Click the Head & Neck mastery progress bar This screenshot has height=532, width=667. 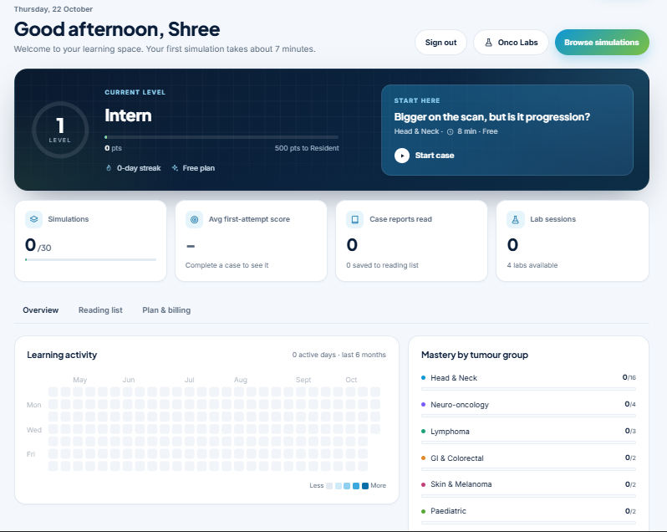[528, 389]
